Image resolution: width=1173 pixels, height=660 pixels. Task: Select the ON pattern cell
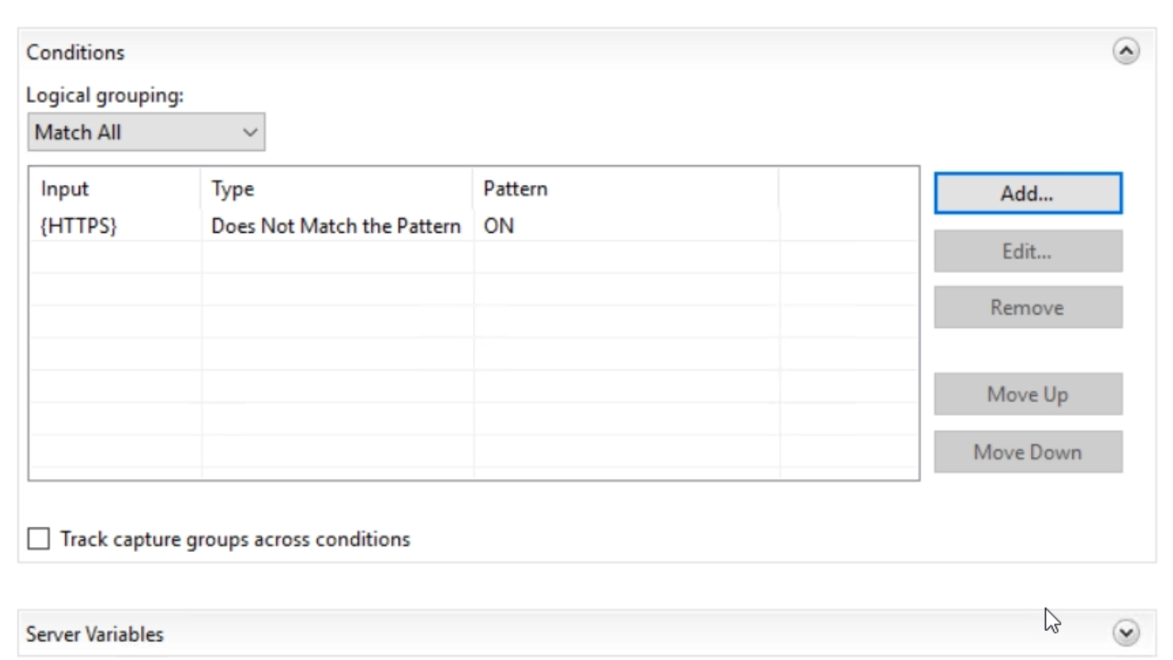coord(499,225)
